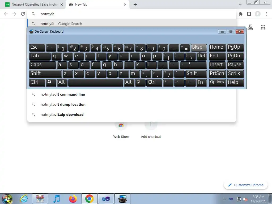This screenshot has width=272, height=204.
Task: Open the Chrome profile avatar
Action: pos(258,14)
